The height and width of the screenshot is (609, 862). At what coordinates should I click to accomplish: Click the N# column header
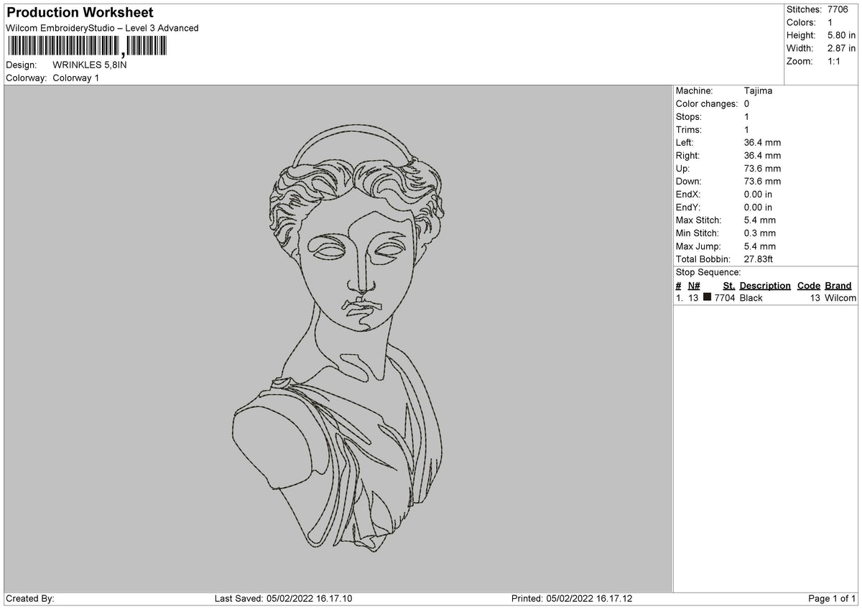(x=694, y=285)
